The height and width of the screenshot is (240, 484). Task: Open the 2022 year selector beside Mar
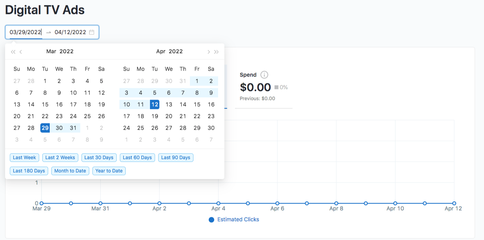[67, 51]
